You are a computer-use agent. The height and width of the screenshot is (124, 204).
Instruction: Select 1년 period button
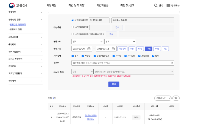point(165,49)
